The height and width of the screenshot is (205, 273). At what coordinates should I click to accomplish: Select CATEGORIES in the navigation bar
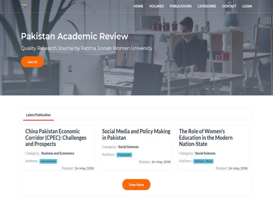pyautogui.click(x=207, y=6)
